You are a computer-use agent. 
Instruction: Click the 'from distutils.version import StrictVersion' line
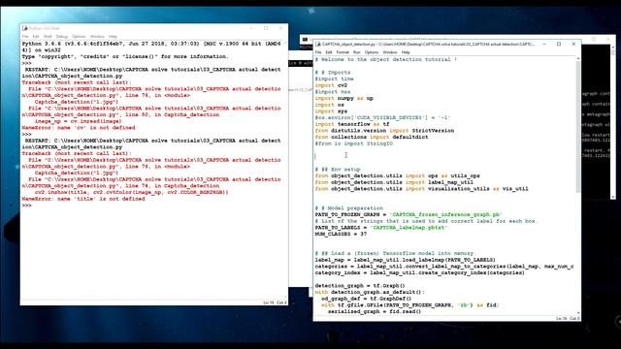pyautogui.click(x=384, y=131)
